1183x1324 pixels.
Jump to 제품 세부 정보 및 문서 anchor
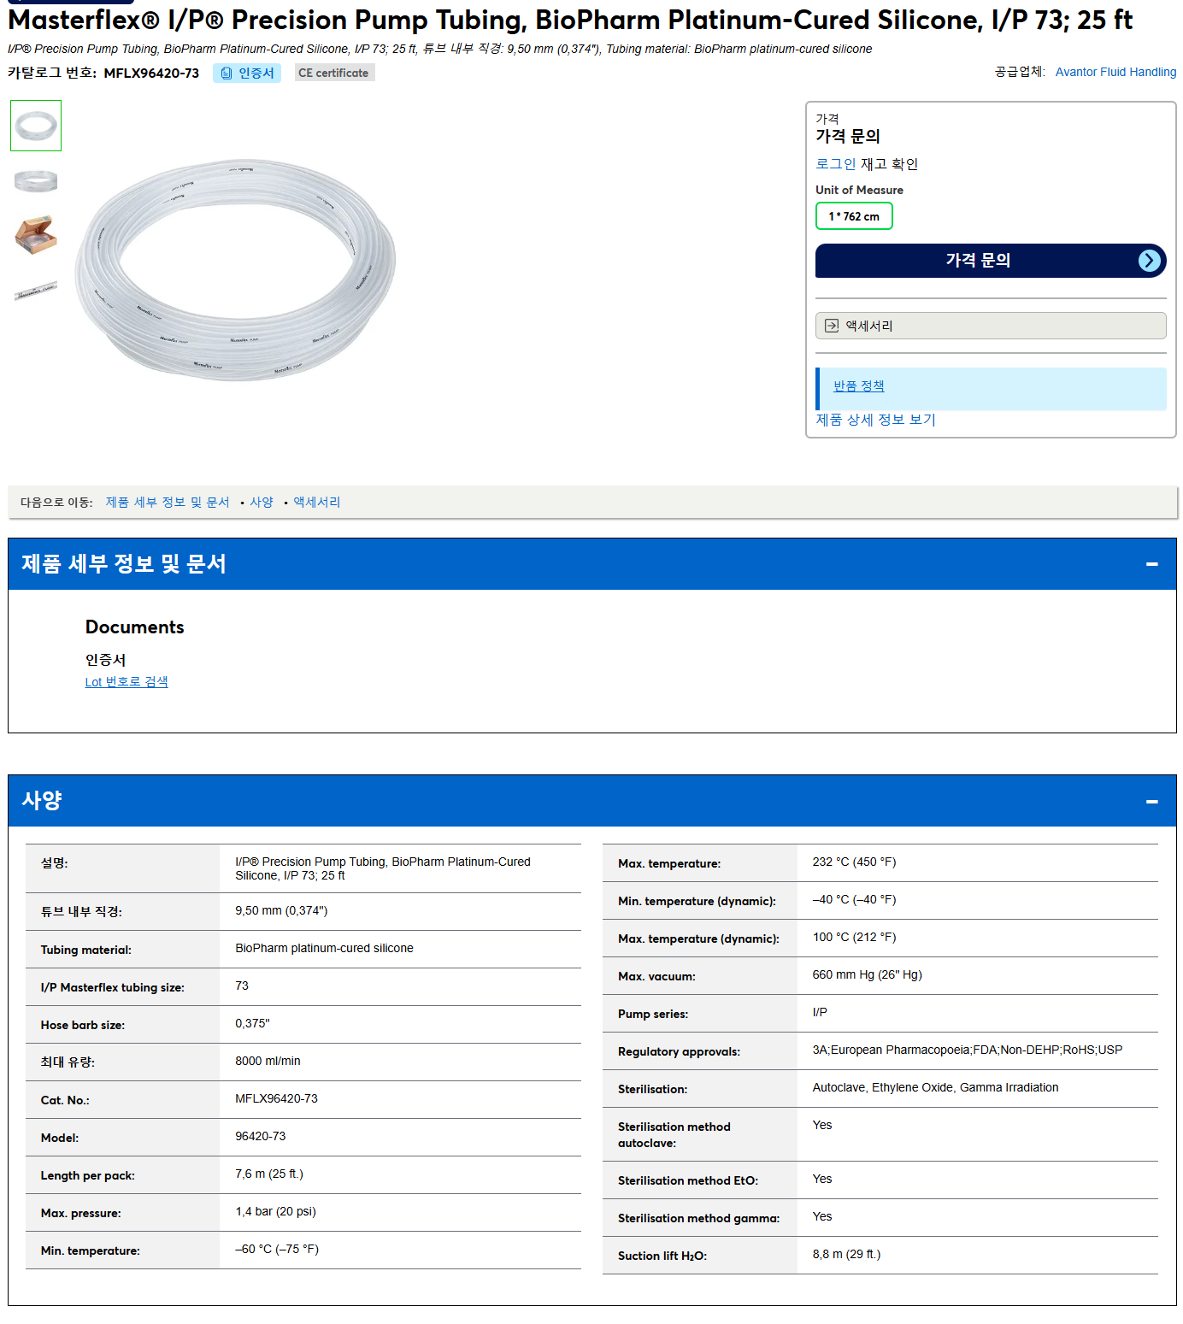[168, 503]
